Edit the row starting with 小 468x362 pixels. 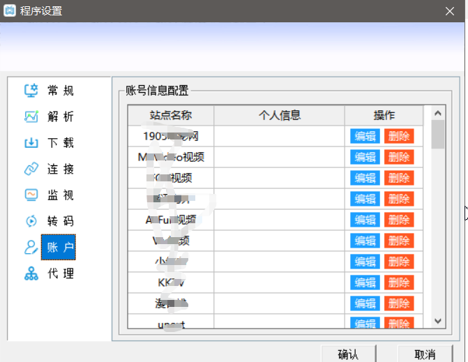(x=365, y=262)
